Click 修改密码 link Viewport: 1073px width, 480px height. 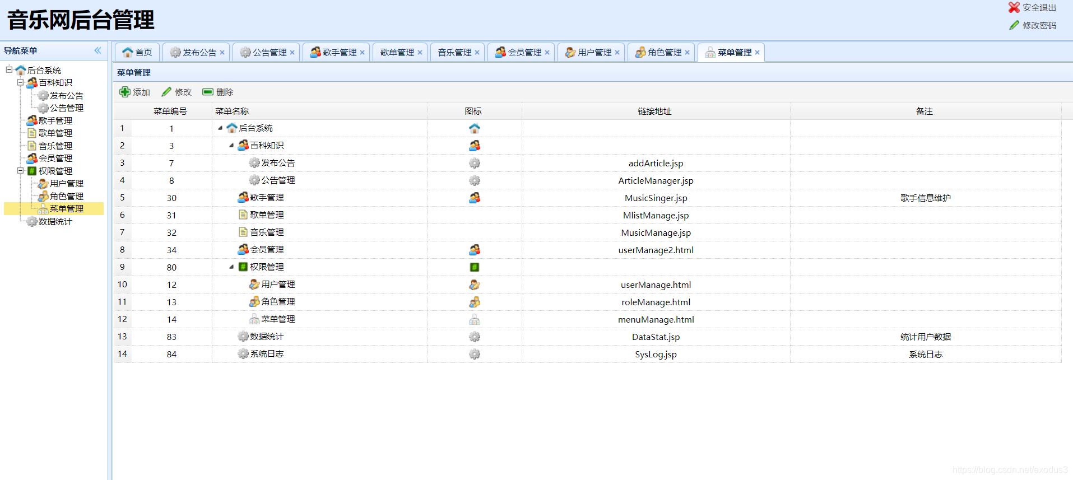coord(1039,25)
